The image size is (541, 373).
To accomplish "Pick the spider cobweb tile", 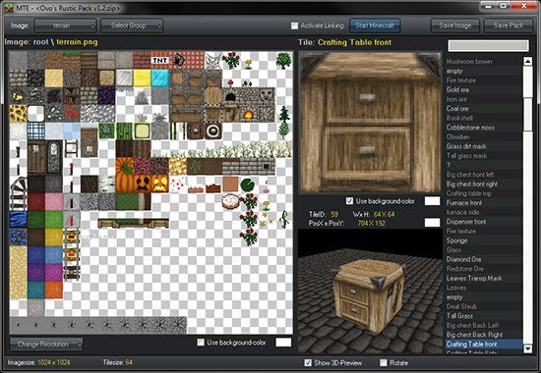I will click(x=212, y=60).
